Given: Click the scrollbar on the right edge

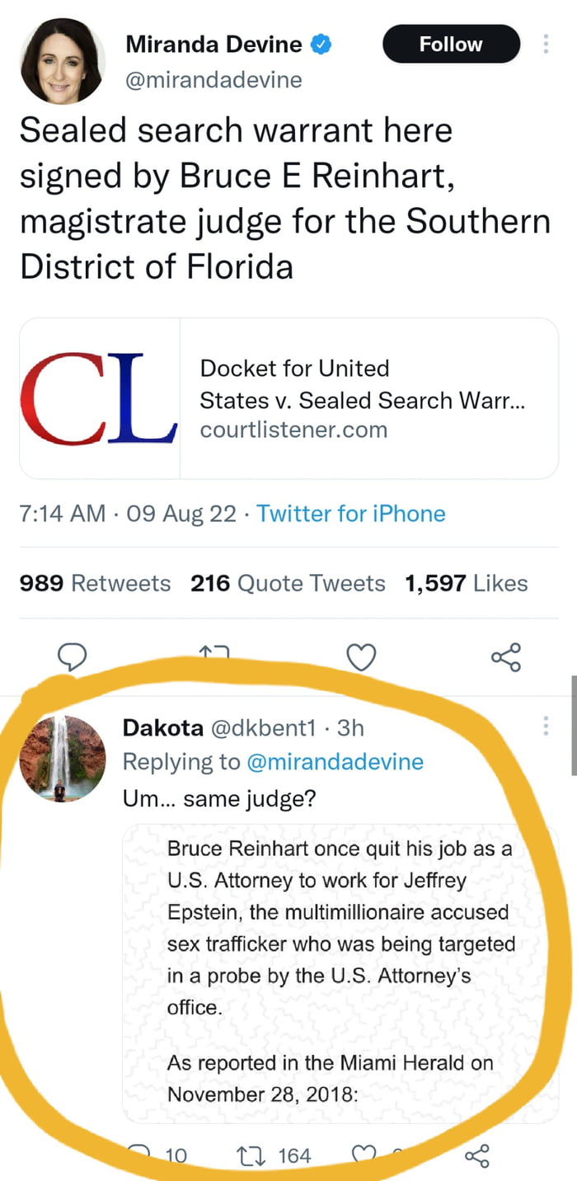Looking at the screenshot, I should click(574, 726).
